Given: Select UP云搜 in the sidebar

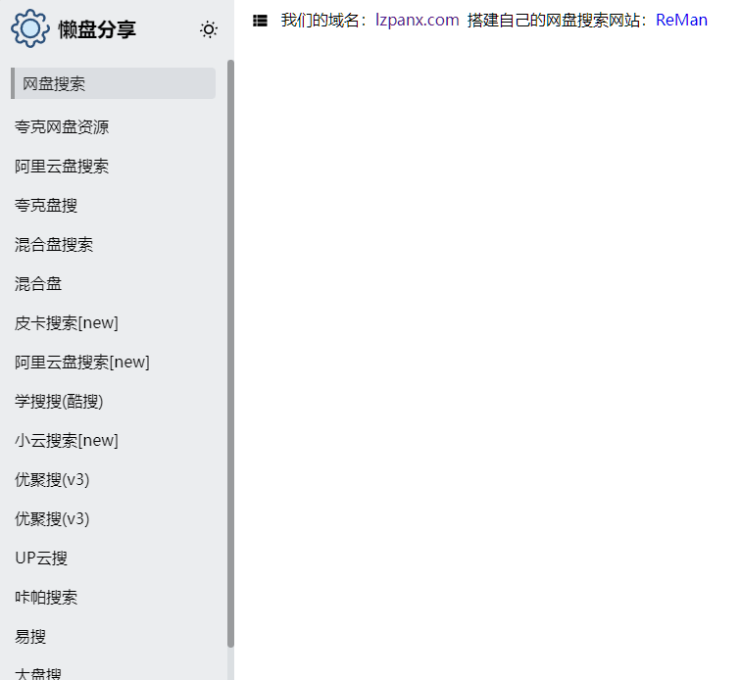Looking at the screenshot, I should tap(41, 559).
